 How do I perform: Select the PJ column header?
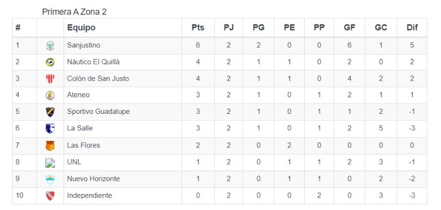tap(229, 27)
